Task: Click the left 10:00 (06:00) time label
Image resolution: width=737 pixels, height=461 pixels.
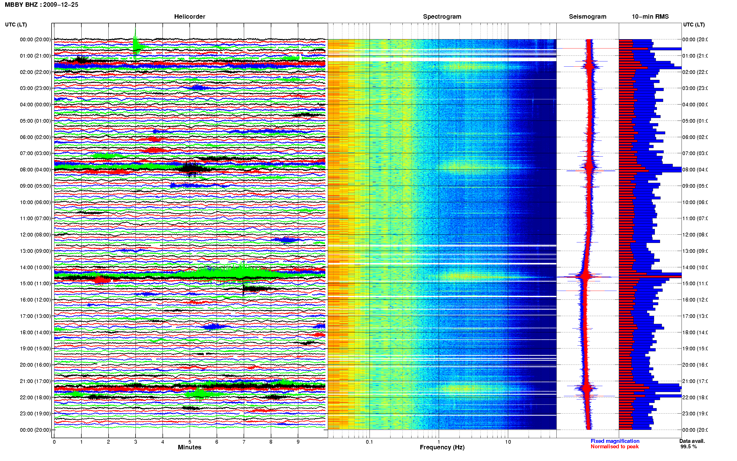Action: click(35, 202)
